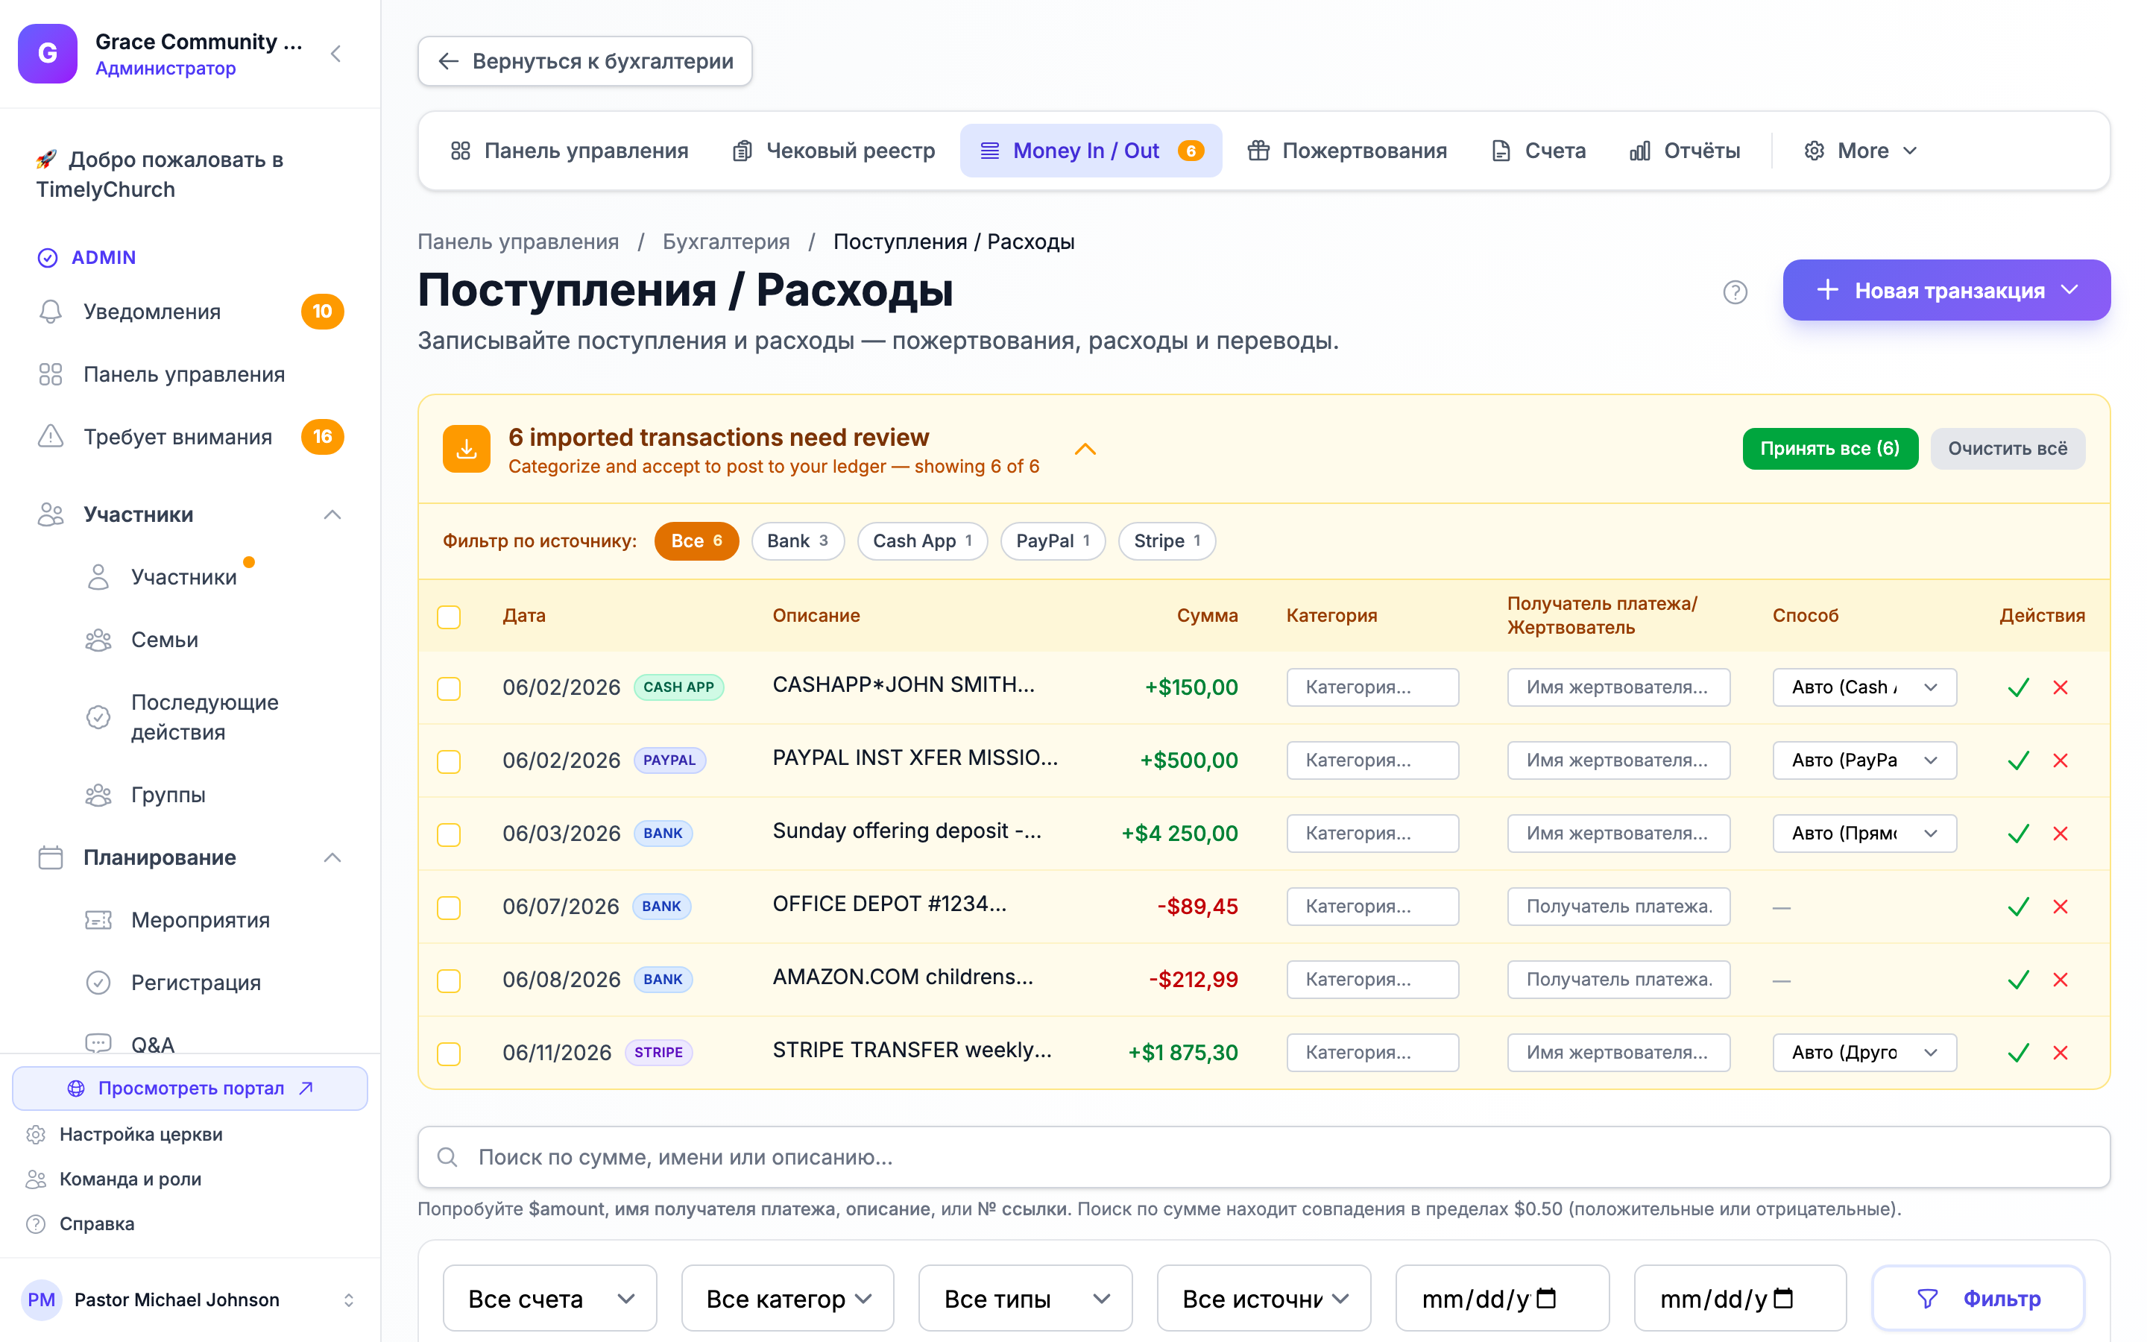Open the Все источники dropdown
This screenshot has height=1342, width=2147.
pyautogui.click(x=1264, y=1299)
